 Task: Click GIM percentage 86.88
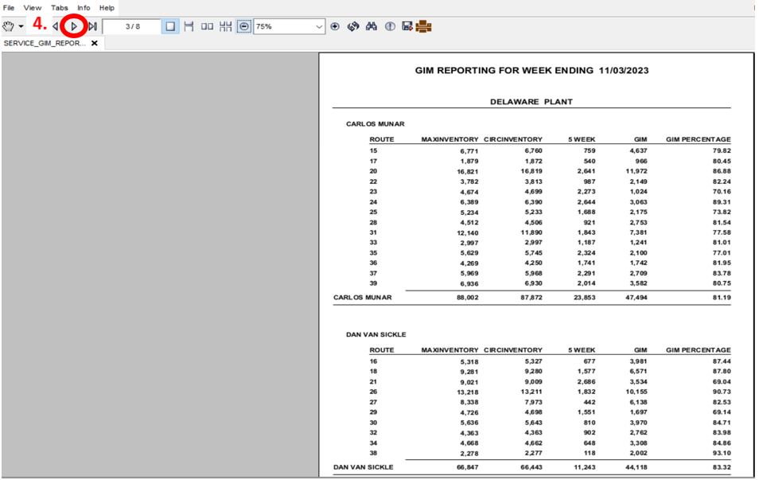click(722, 171)
